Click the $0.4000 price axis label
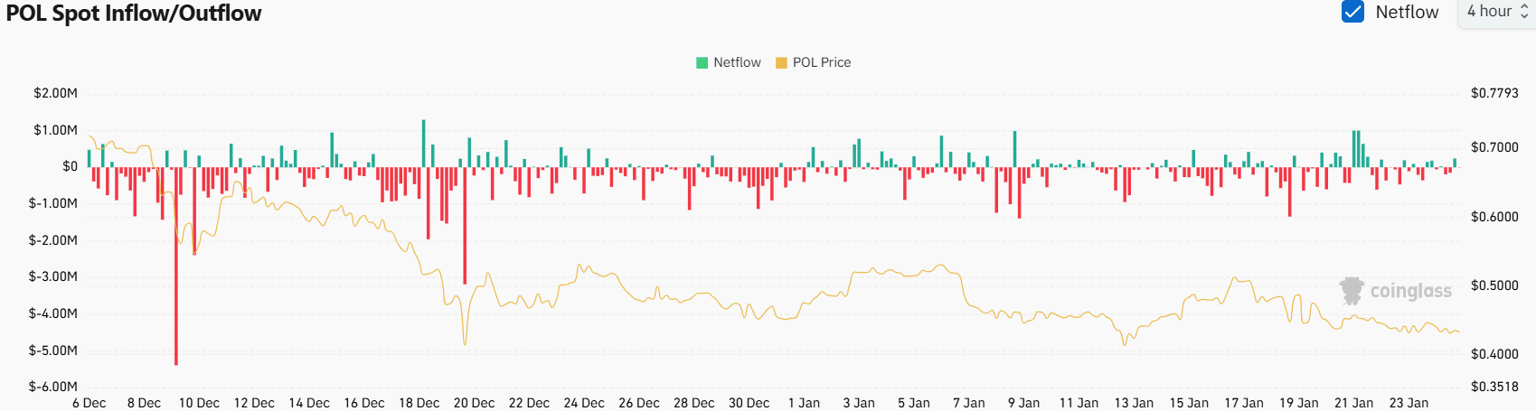Screen dimensions: 1536x411 coord(1494,354)
